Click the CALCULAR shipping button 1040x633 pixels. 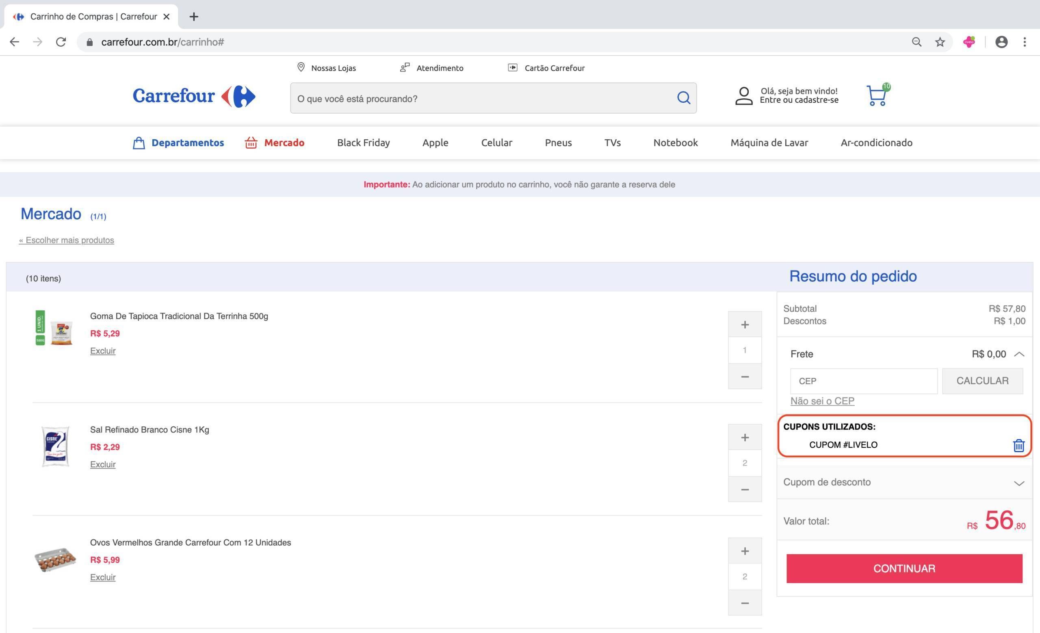pos(982,381)
